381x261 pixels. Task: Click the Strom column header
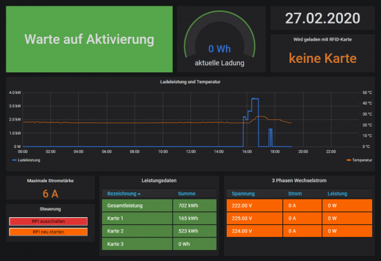[x=295, y=193]
